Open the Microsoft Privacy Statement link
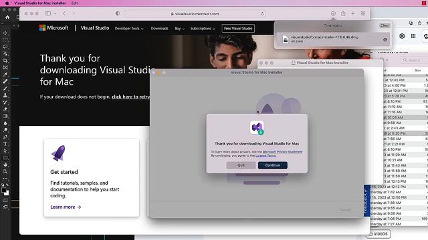The height and width of the screenshot is (240, 428). (x=282, y=152)
